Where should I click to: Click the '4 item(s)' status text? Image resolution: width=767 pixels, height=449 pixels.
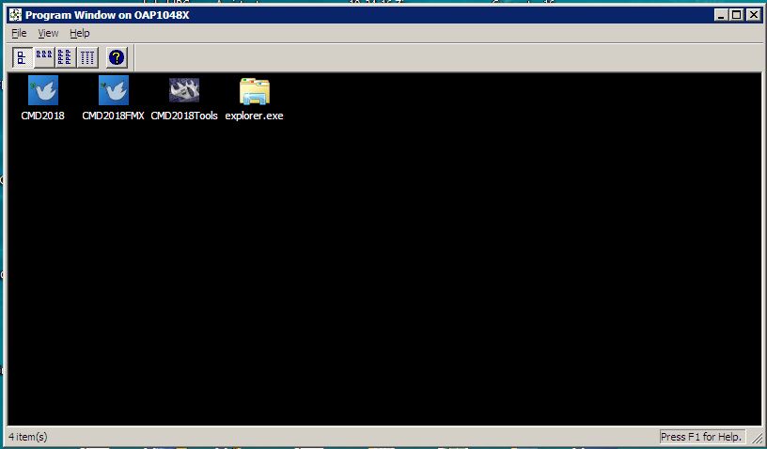[x=28, y=437]
